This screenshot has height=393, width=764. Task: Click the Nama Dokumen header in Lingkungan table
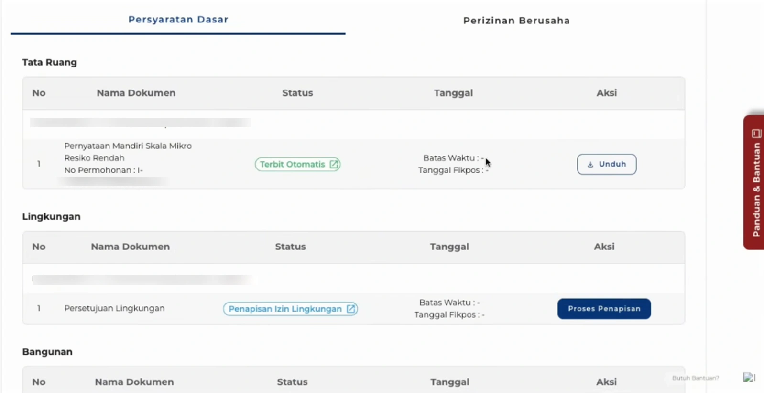point(130,247)
